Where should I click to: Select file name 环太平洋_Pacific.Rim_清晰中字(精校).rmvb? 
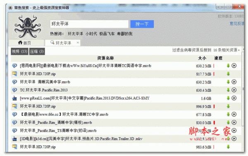[56, 122]
